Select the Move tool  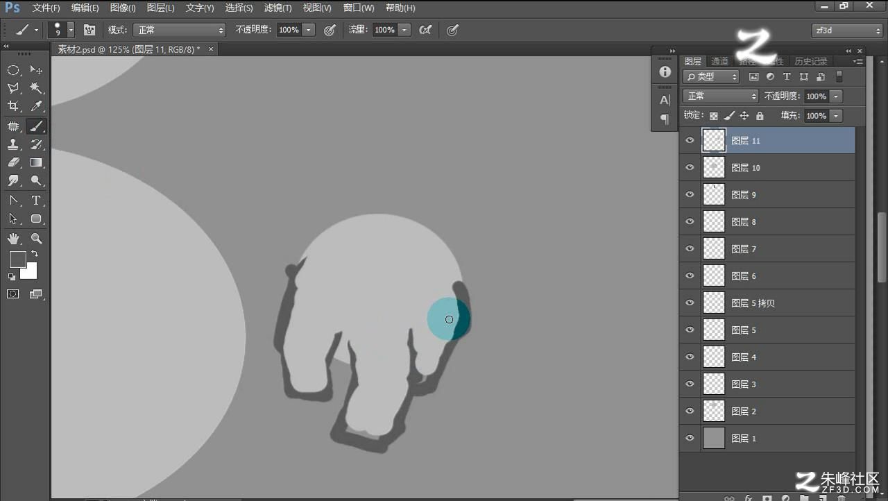click(36, 70)
